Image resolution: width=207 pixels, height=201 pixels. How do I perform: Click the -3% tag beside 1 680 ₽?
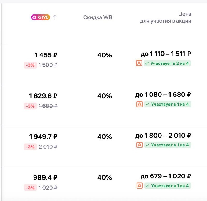[31, 106]
